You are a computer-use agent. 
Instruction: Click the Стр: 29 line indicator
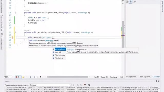pos(96,77)
